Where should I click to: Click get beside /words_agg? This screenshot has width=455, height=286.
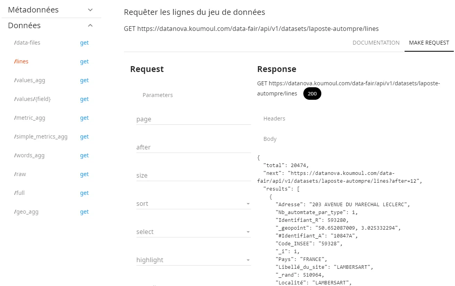tap(84, 156)
